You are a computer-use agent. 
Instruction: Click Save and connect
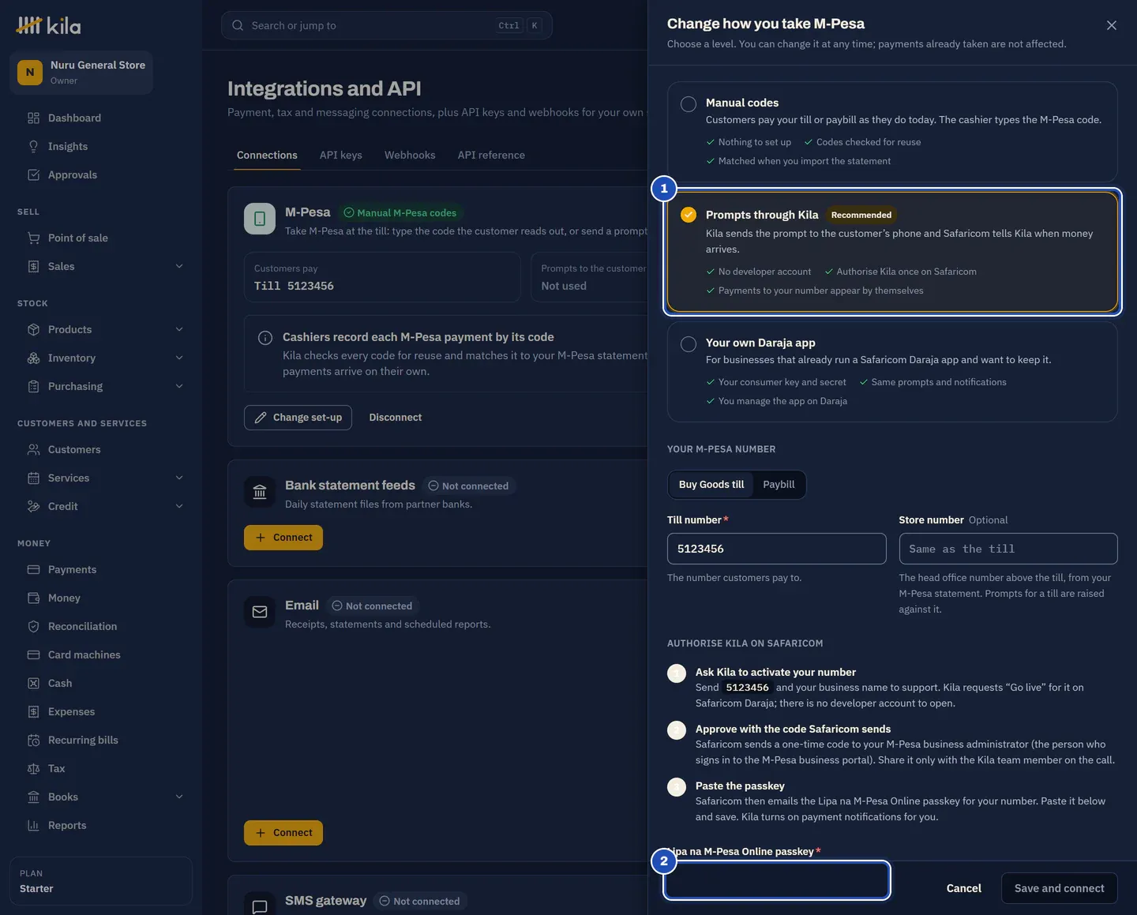[x=1060, y=888]
